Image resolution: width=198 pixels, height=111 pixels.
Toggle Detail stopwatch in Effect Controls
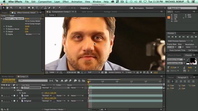[6, 31]
